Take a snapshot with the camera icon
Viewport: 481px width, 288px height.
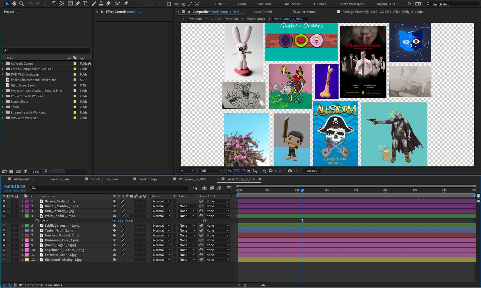tap(290, 171)
